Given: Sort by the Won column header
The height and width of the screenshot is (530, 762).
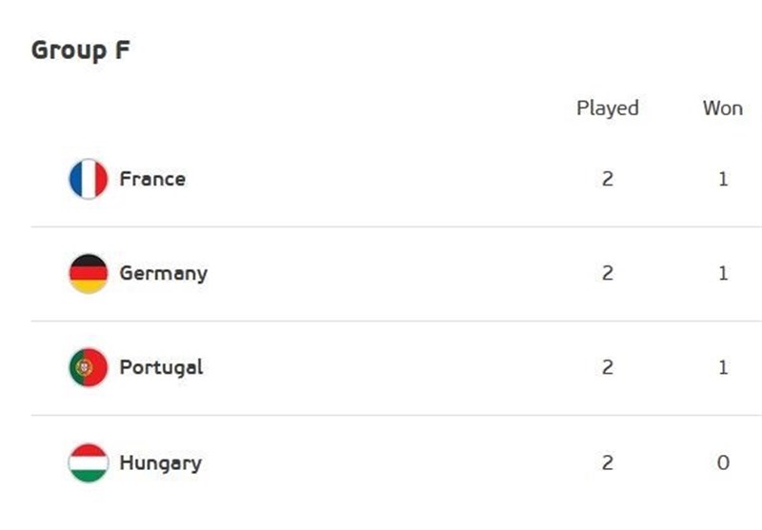Looking at the screenshot, I should (722, 108).
